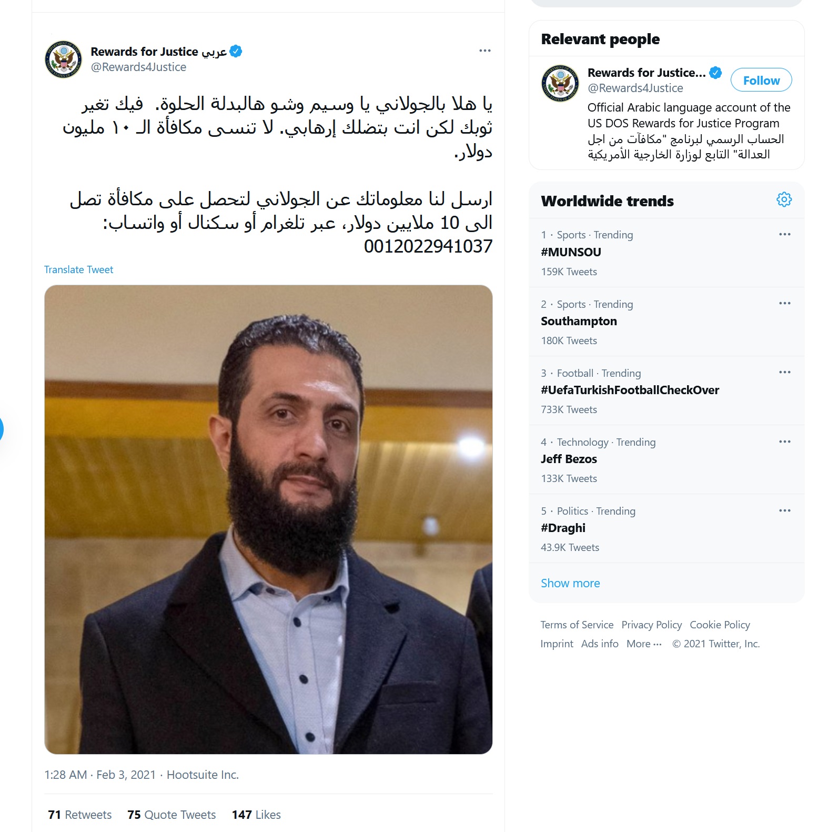The width and height of the screenshot is (818, 832).
Task: View the 71 Retweets list
Action: click(x=79, y=815)
